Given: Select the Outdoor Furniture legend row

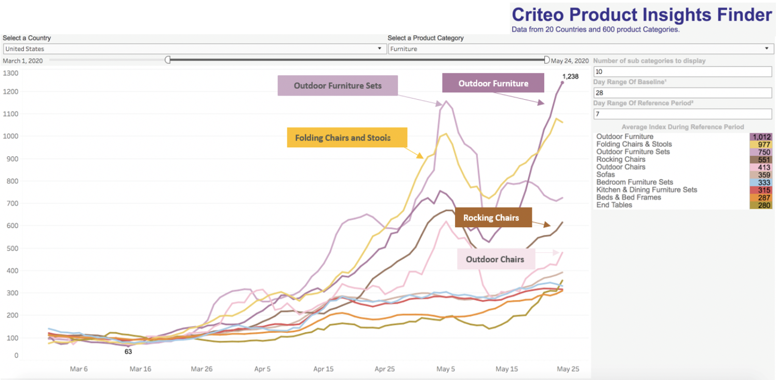Looking at the screenshot, I should (684, 137).
